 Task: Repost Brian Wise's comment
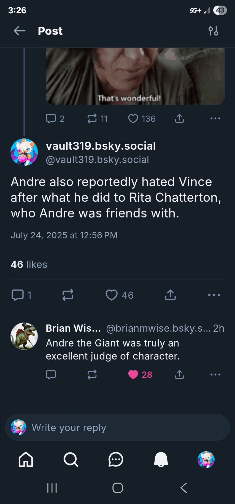(x=92, y=375)
